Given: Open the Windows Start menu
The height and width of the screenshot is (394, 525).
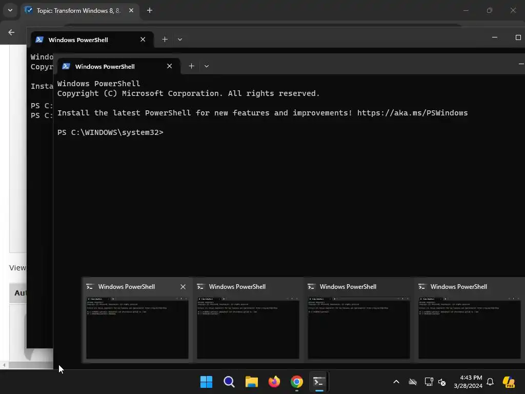Looking at the screenshot, I should coord(206,382).
